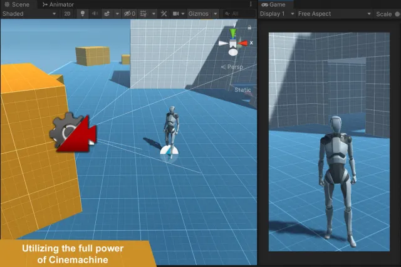The height and width of the screenshot is (267, 401).
Task: Focus the scene search field
Action: (239, 14)
